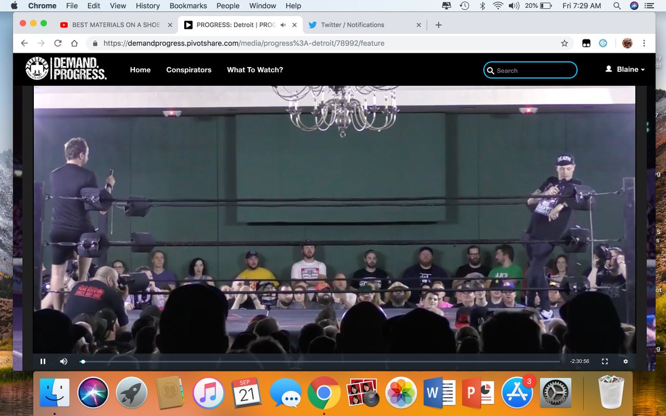Go back in Chrome history
The height and width of the screenshot is (416, 666).
[24, 43]
